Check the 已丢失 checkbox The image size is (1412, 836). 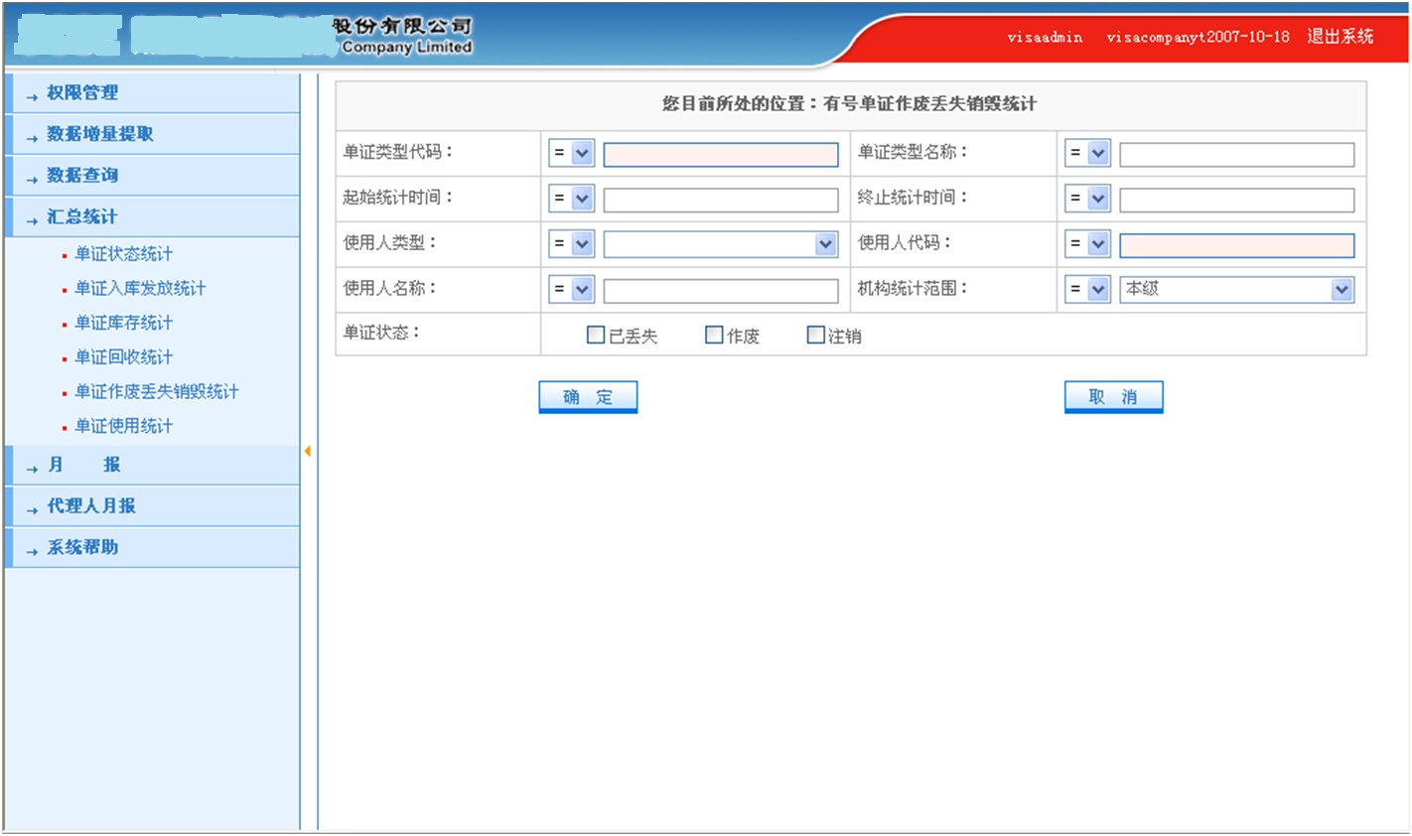[596, 336]
